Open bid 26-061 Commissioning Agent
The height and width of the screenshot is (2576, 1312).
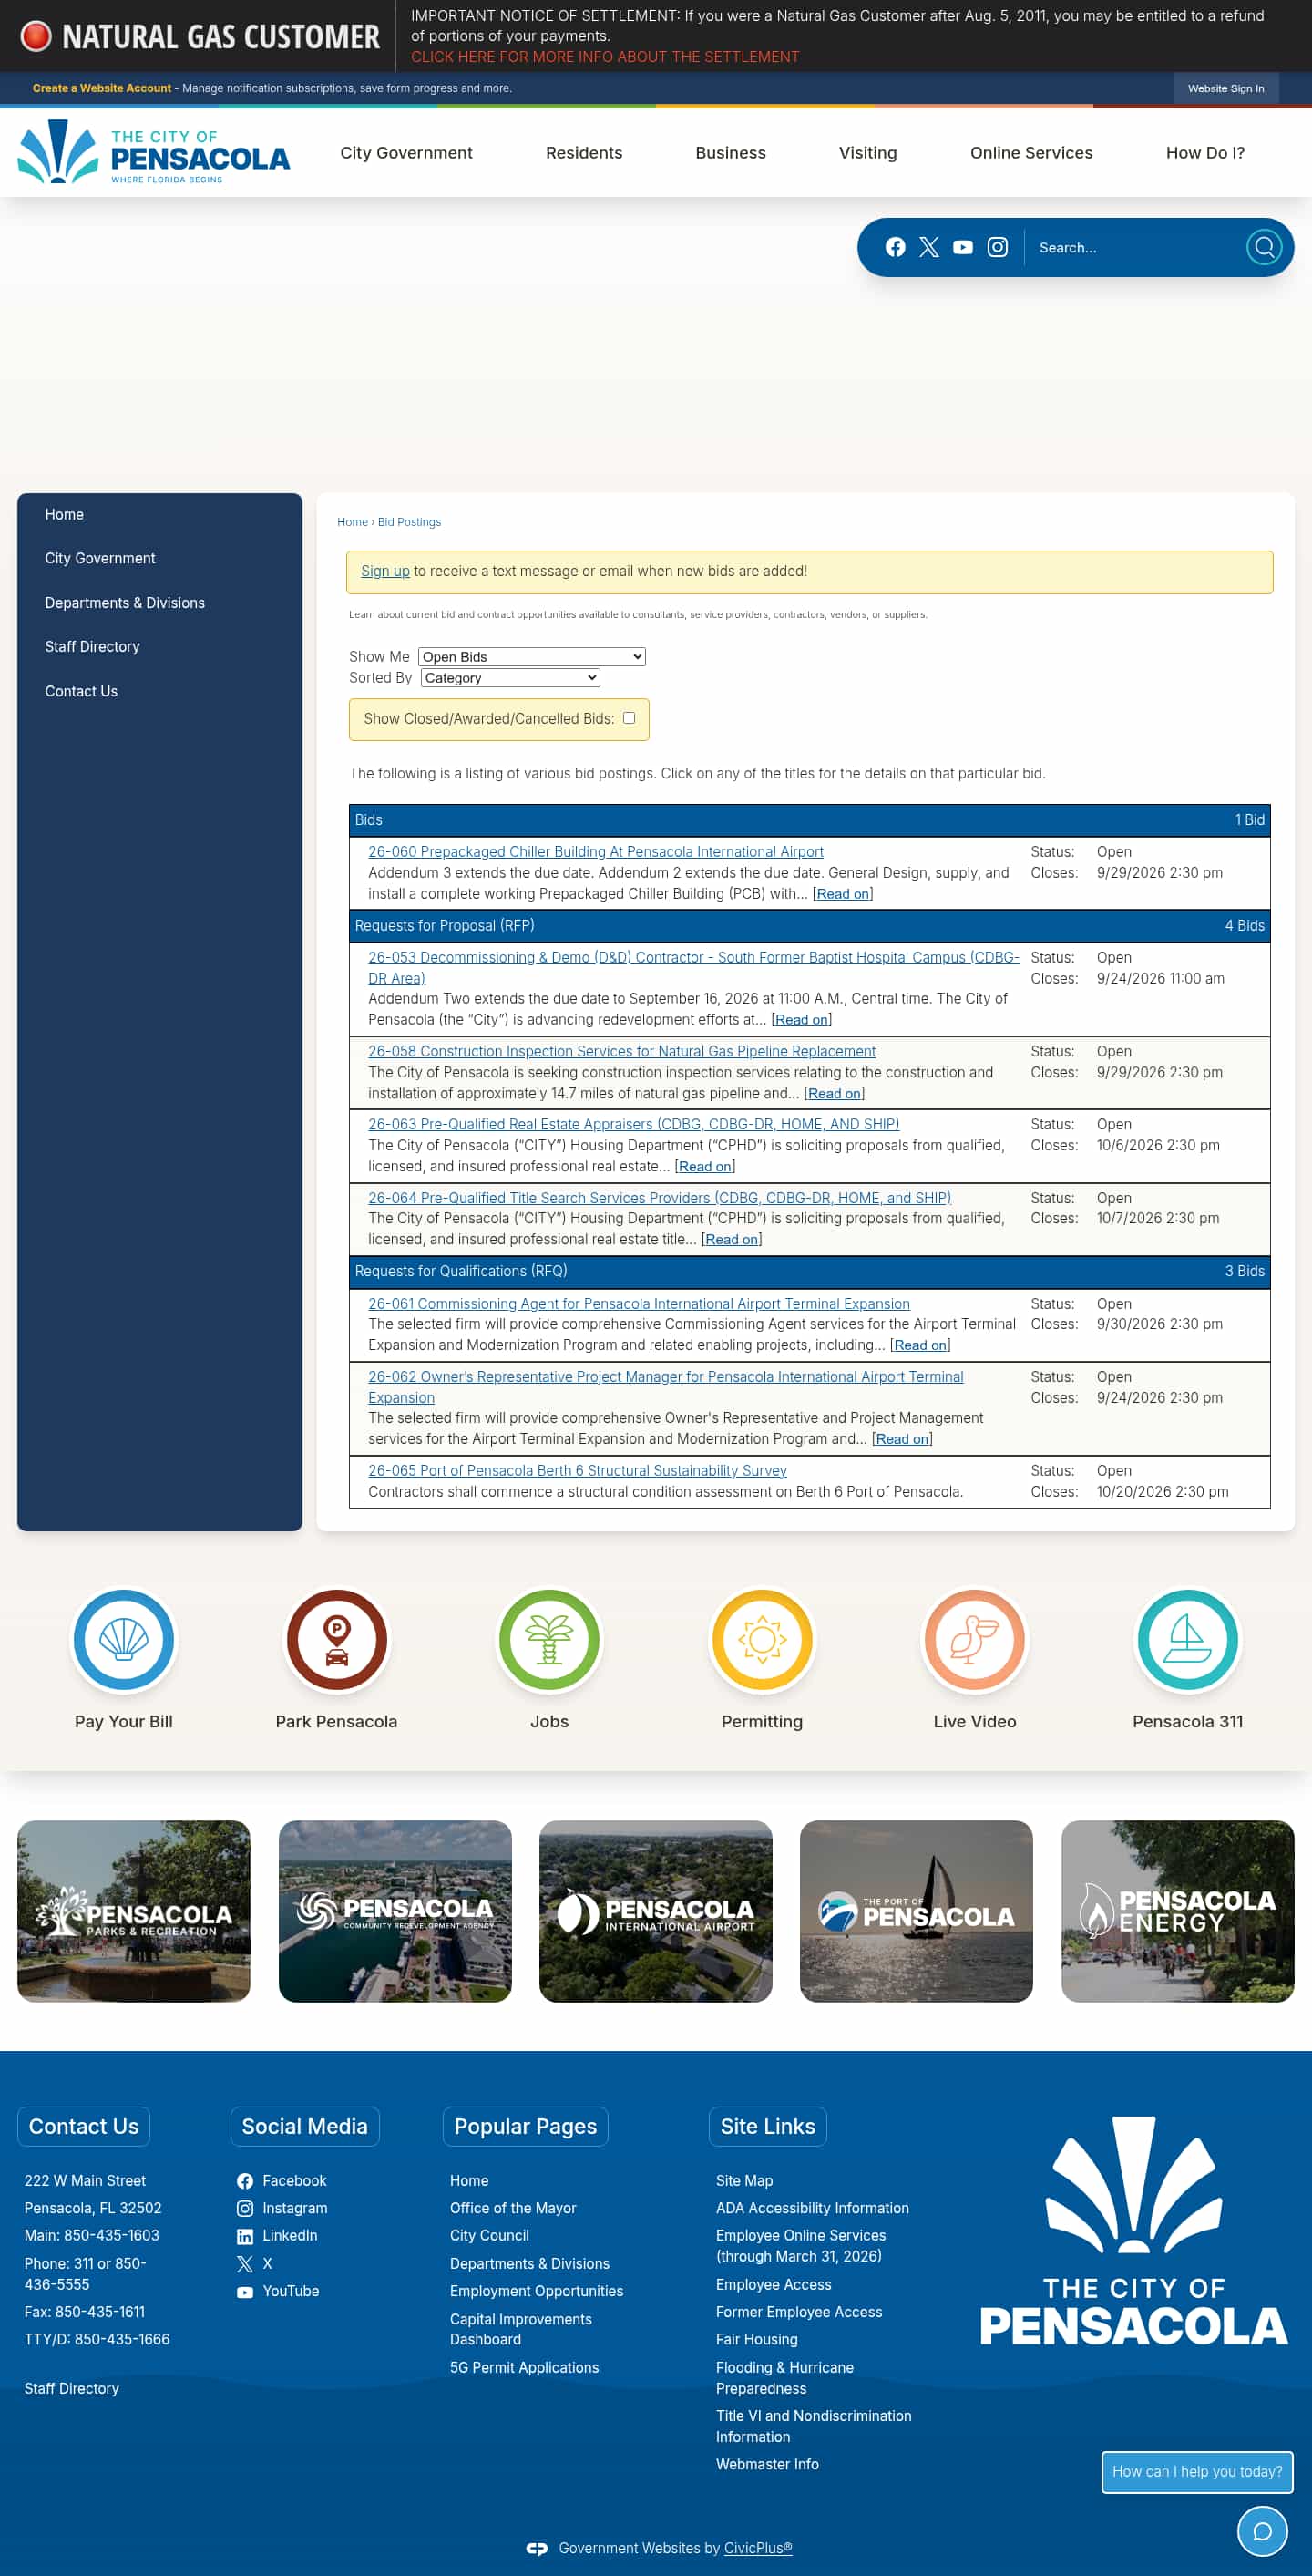coord(639,1304)
